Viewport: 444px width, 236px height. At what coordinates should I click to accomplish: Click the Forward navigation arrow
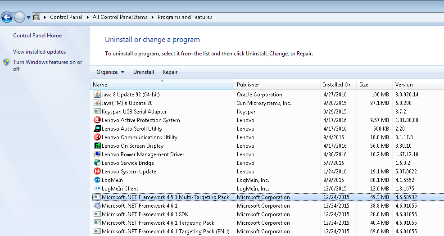click(19, 17)
